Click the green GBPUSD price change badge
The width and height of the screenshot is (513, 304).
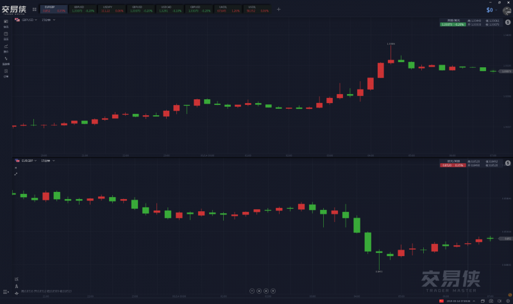tap(453, 24)
